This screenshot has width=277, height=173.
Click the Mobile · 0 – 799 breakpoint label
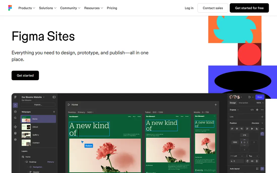pyautogui.click(x=201, y=112)
